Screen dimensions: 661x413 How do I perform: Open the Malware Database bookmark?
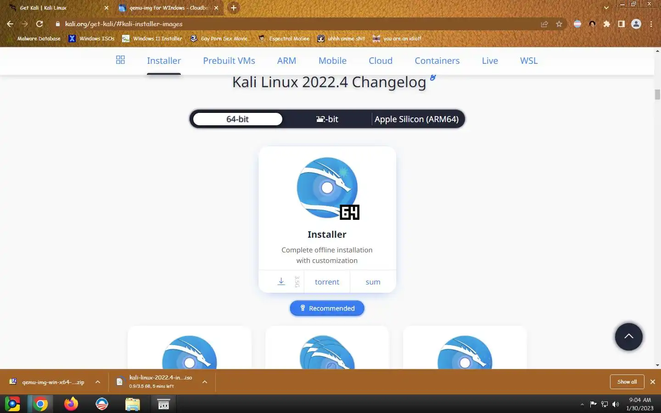point(39,39)
